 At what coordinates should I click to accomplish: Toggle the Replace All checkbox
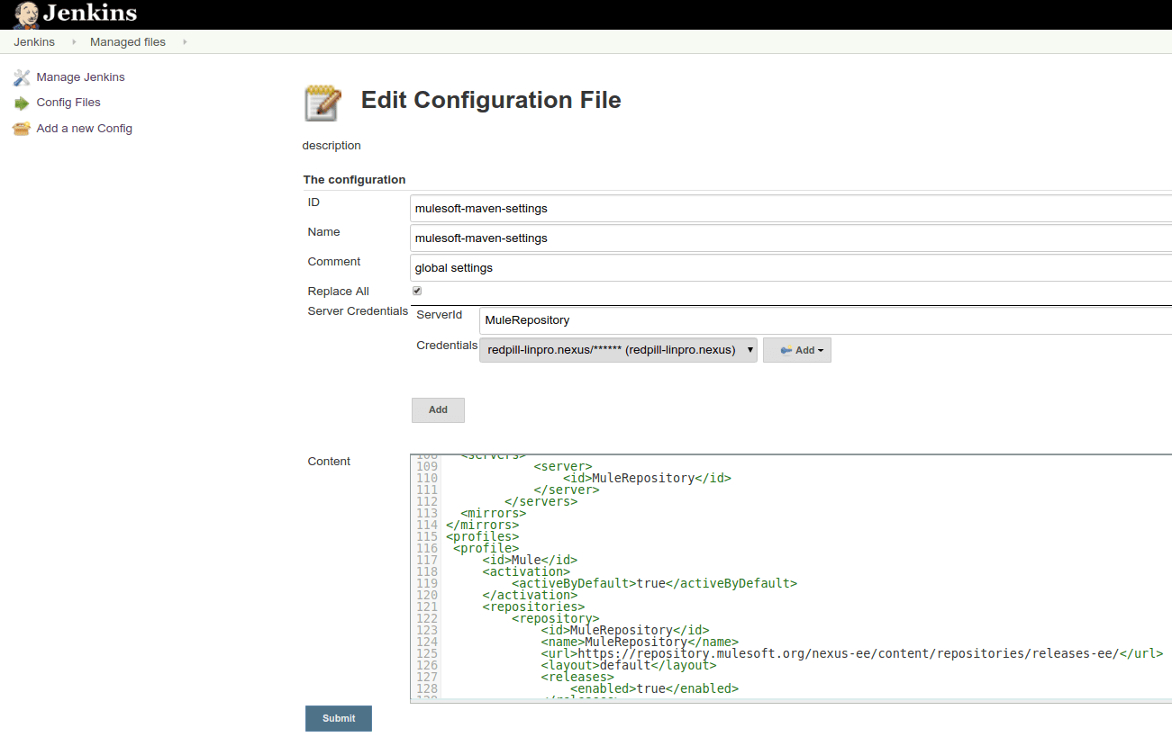coord(417,291)
